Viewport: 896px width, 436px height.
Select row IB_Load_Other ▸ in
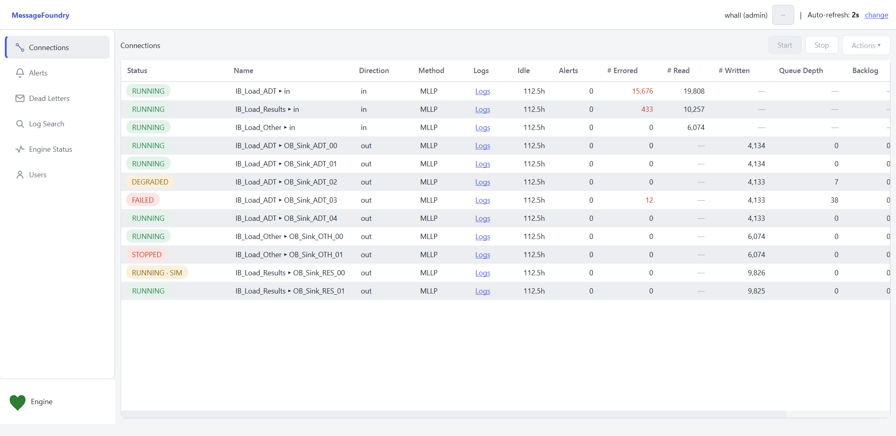505,128
